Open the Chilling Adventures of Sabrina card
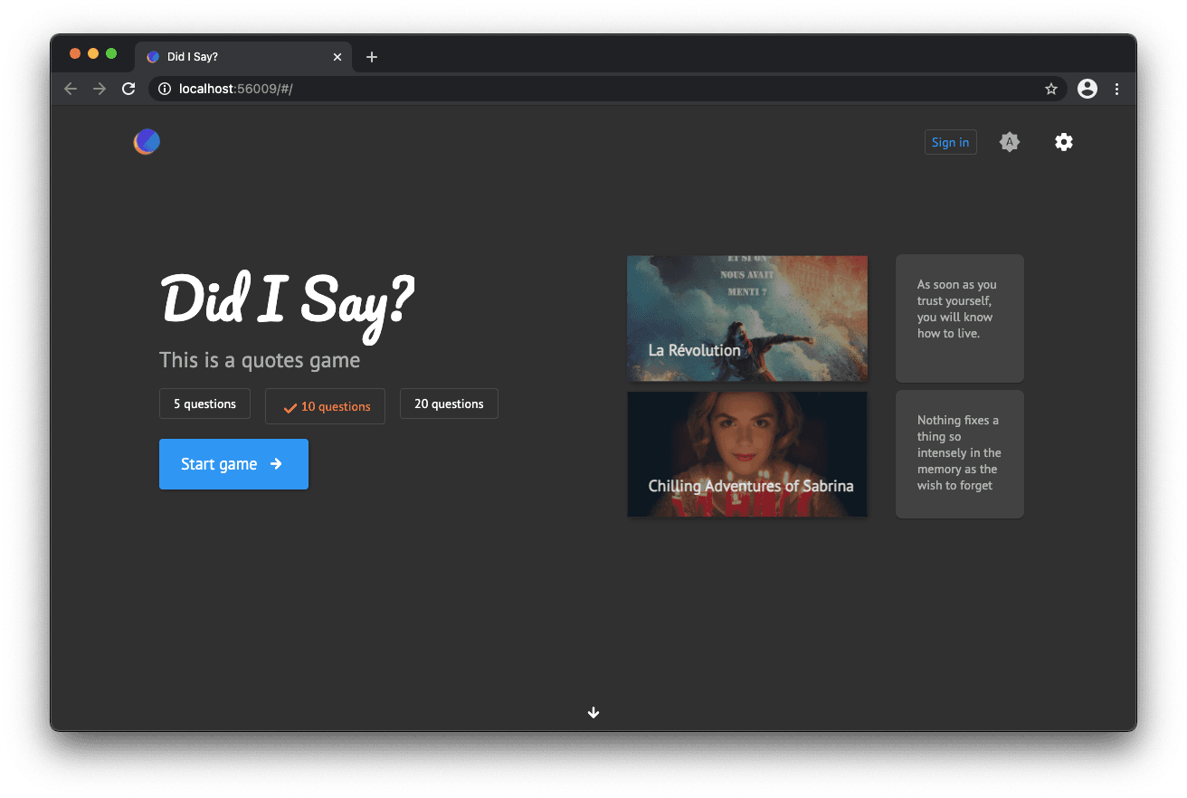 tap(747, 454)
